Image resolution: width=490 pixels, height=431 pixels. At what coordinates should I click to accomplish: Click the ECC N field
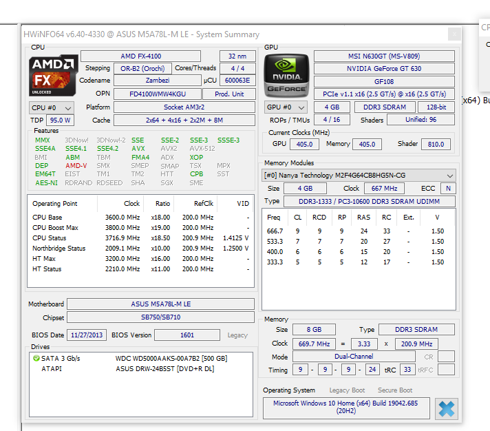448,189
